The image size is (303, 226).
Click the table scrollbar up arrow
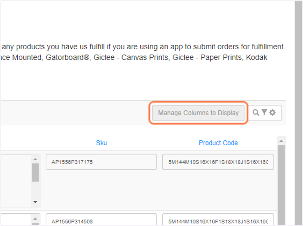pos(281,141)
